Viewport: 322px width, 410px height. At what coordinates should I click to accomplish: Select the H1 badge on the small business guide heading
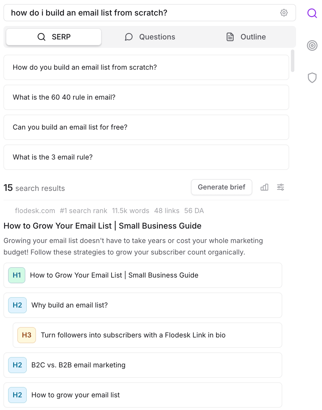pos(16,275)
